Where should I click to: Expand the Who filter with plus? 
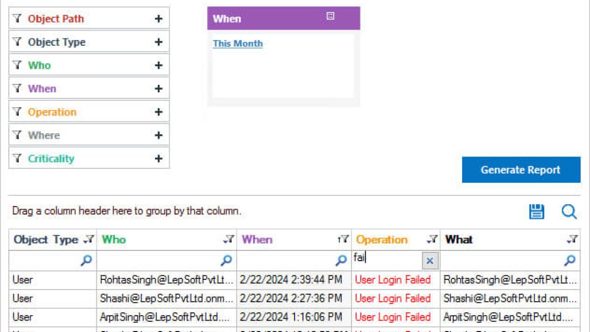[x=158, y=65]
